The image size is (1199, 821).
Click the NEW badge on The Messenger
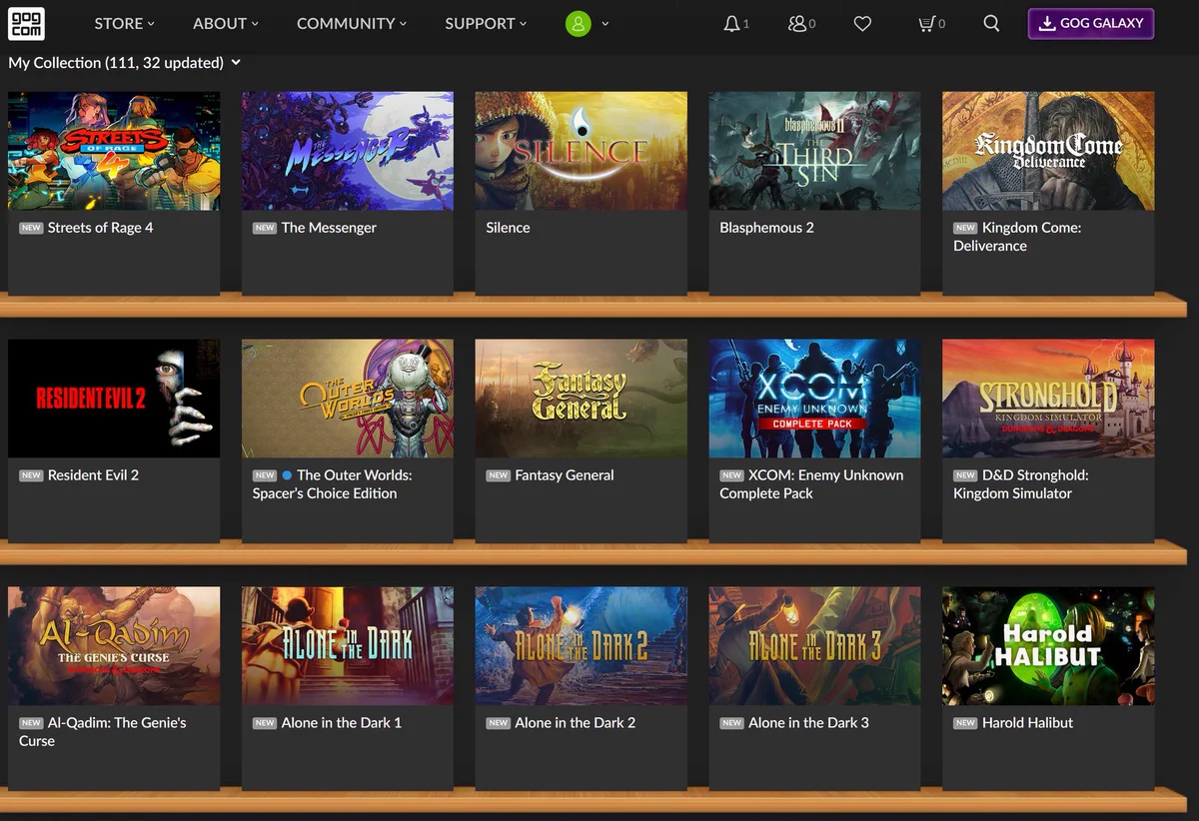coord(265,228)
